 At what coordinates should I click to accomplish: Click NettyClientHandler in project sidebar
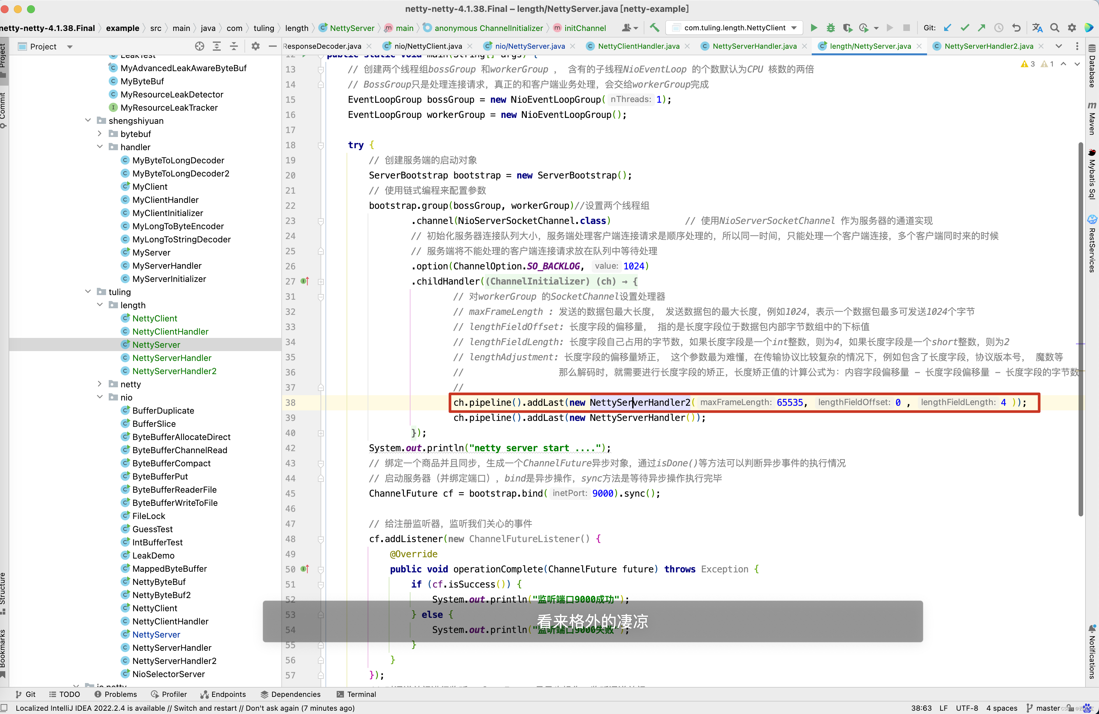pos(171,331)
